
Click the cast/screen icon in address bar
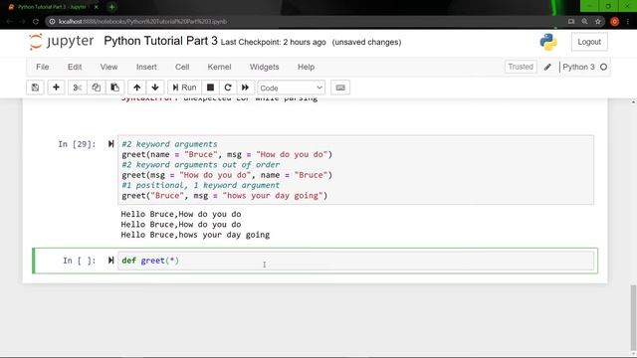(571, 22)
